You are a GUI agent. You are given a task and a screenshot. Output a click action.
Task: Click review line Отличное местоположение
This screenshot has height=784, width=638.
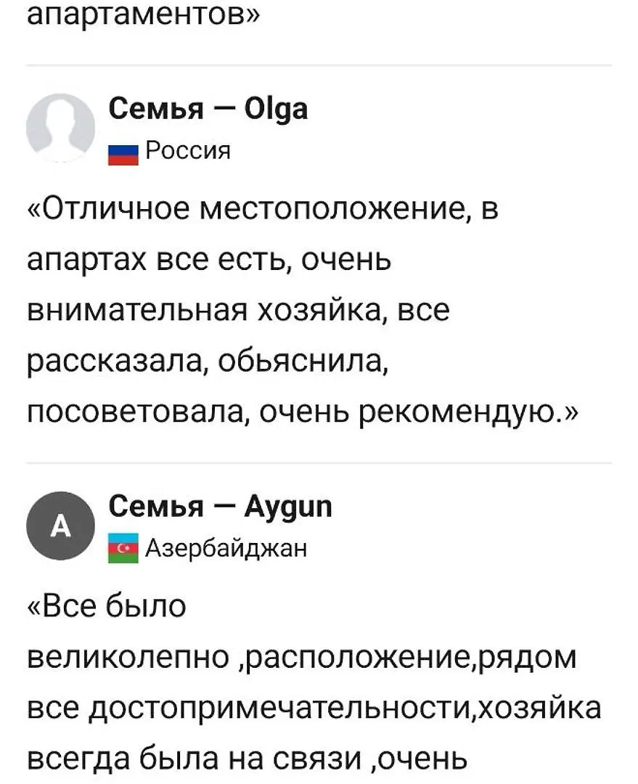pos(263,208)
